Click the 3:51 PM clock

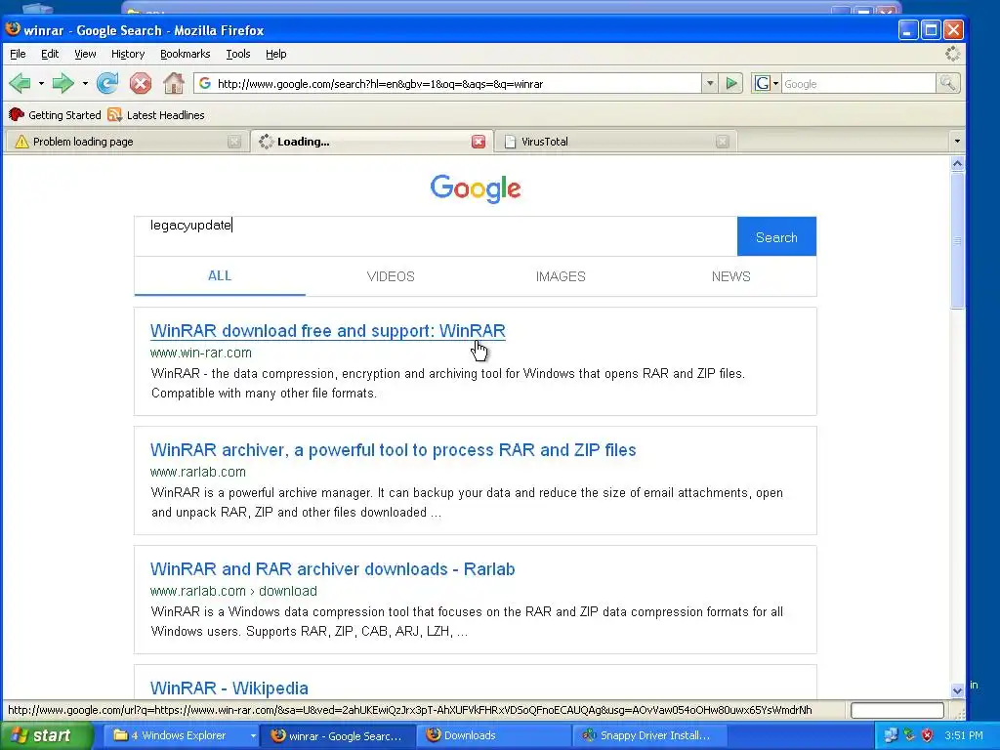click(964, 735)
